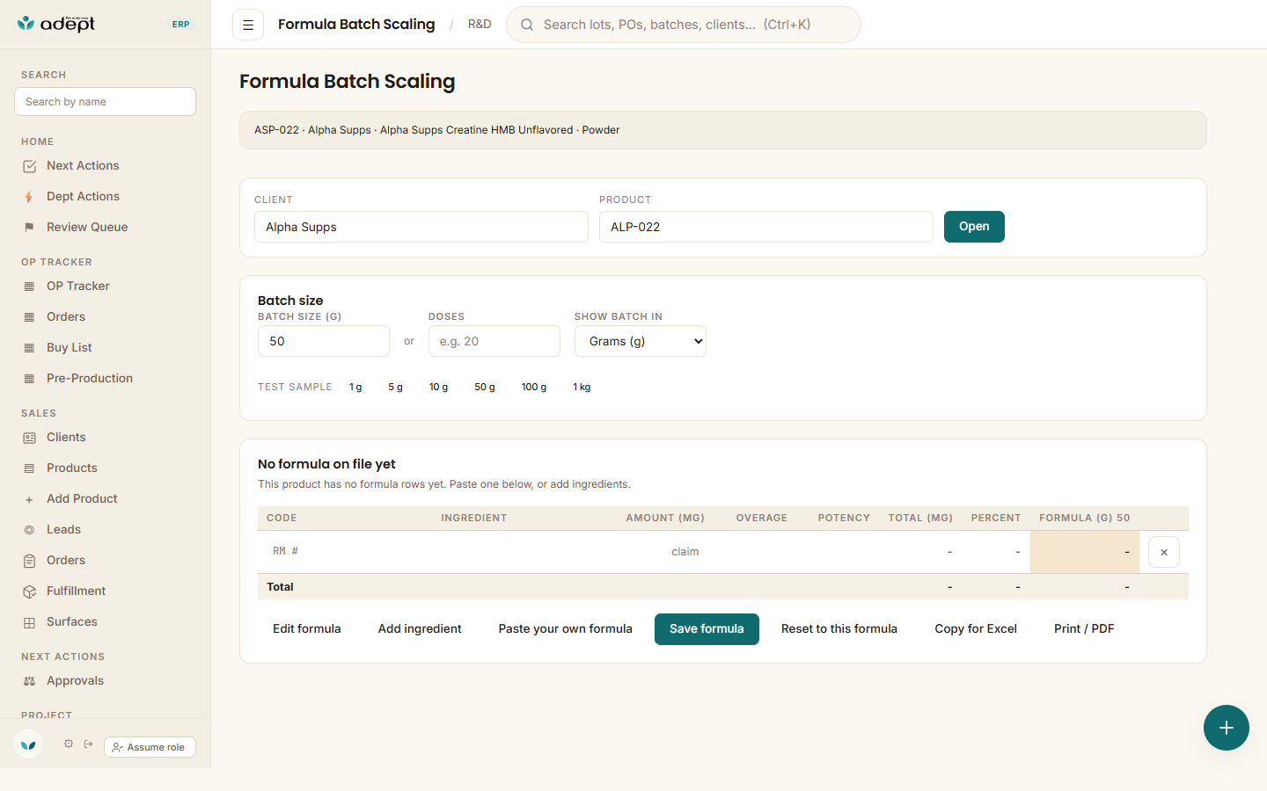Click the claim amount field in the ingredient row
This screenshot has height=791, width=1267.
(663, 552)
